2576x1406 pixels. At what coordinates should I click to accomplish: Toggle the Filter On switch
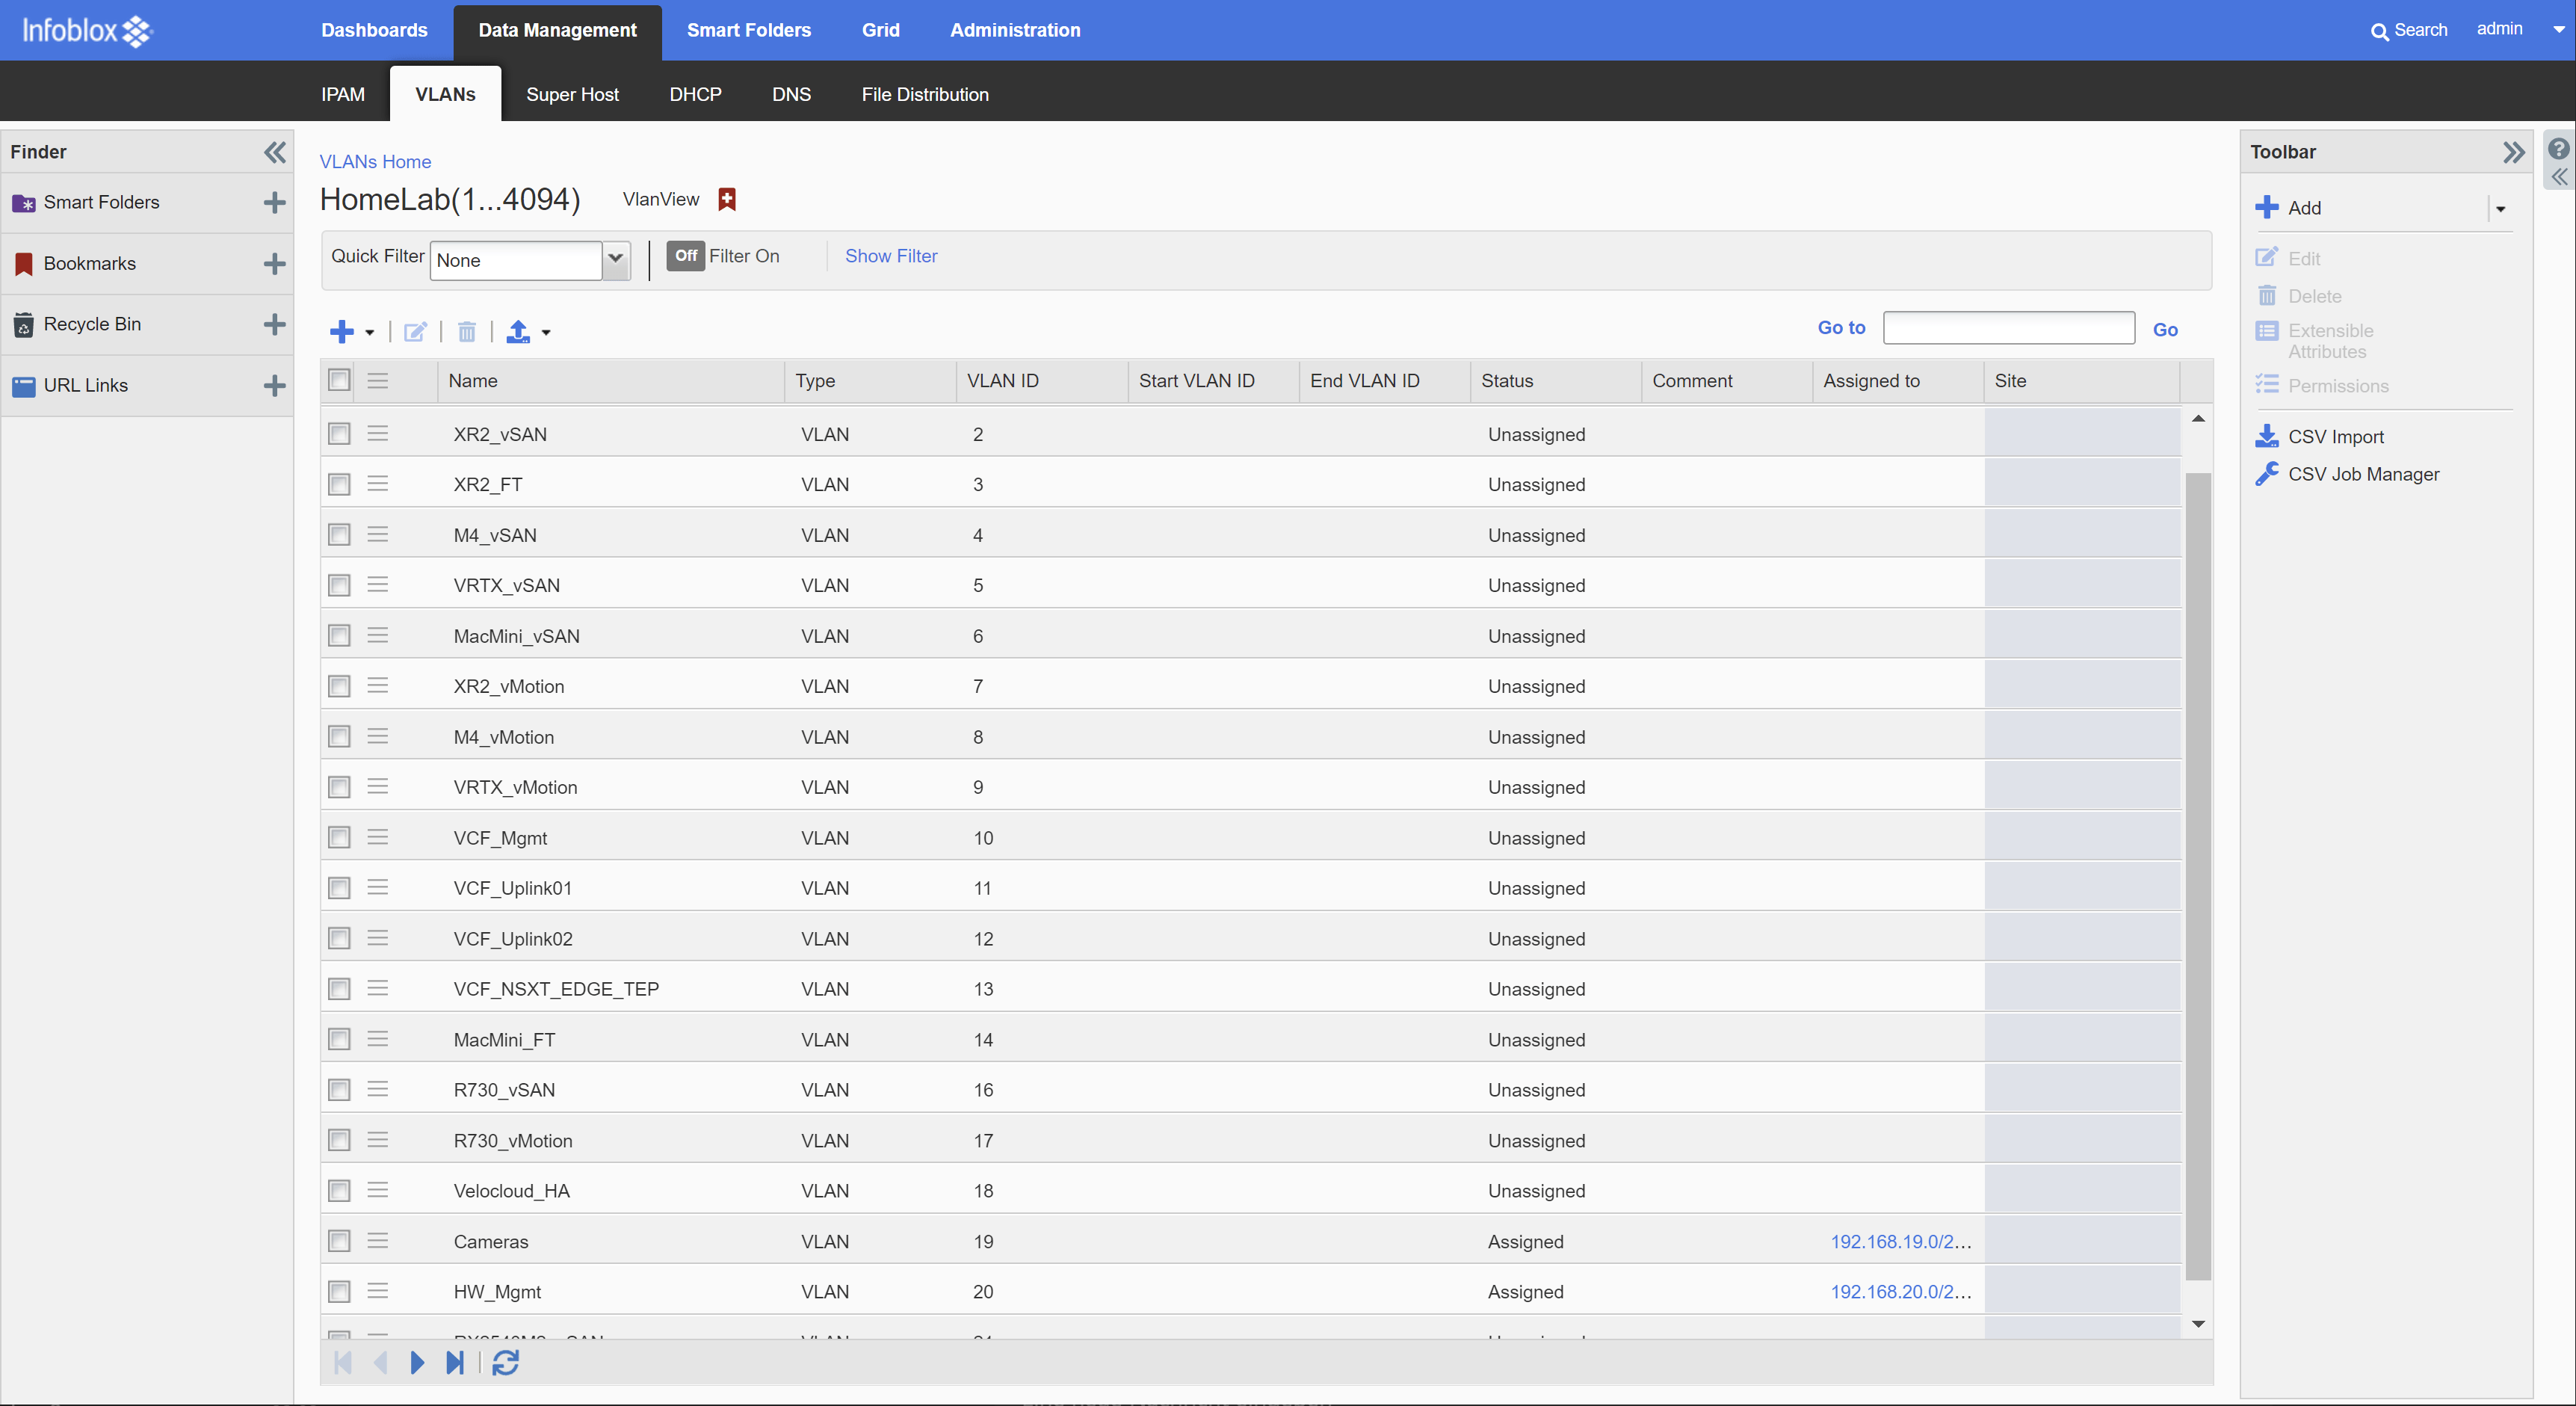tap(685, 256)
